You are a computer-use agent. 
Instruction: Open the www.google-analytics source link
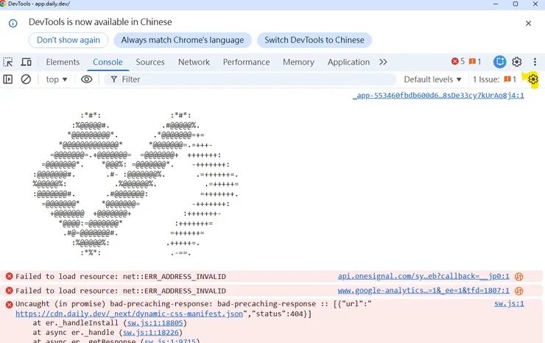423,291
